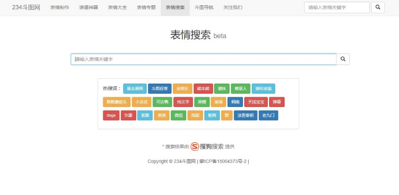Select the active 表情搜索 nav tab
The width and height of the screenshot is (399, 195).
[x=175, y=8]
